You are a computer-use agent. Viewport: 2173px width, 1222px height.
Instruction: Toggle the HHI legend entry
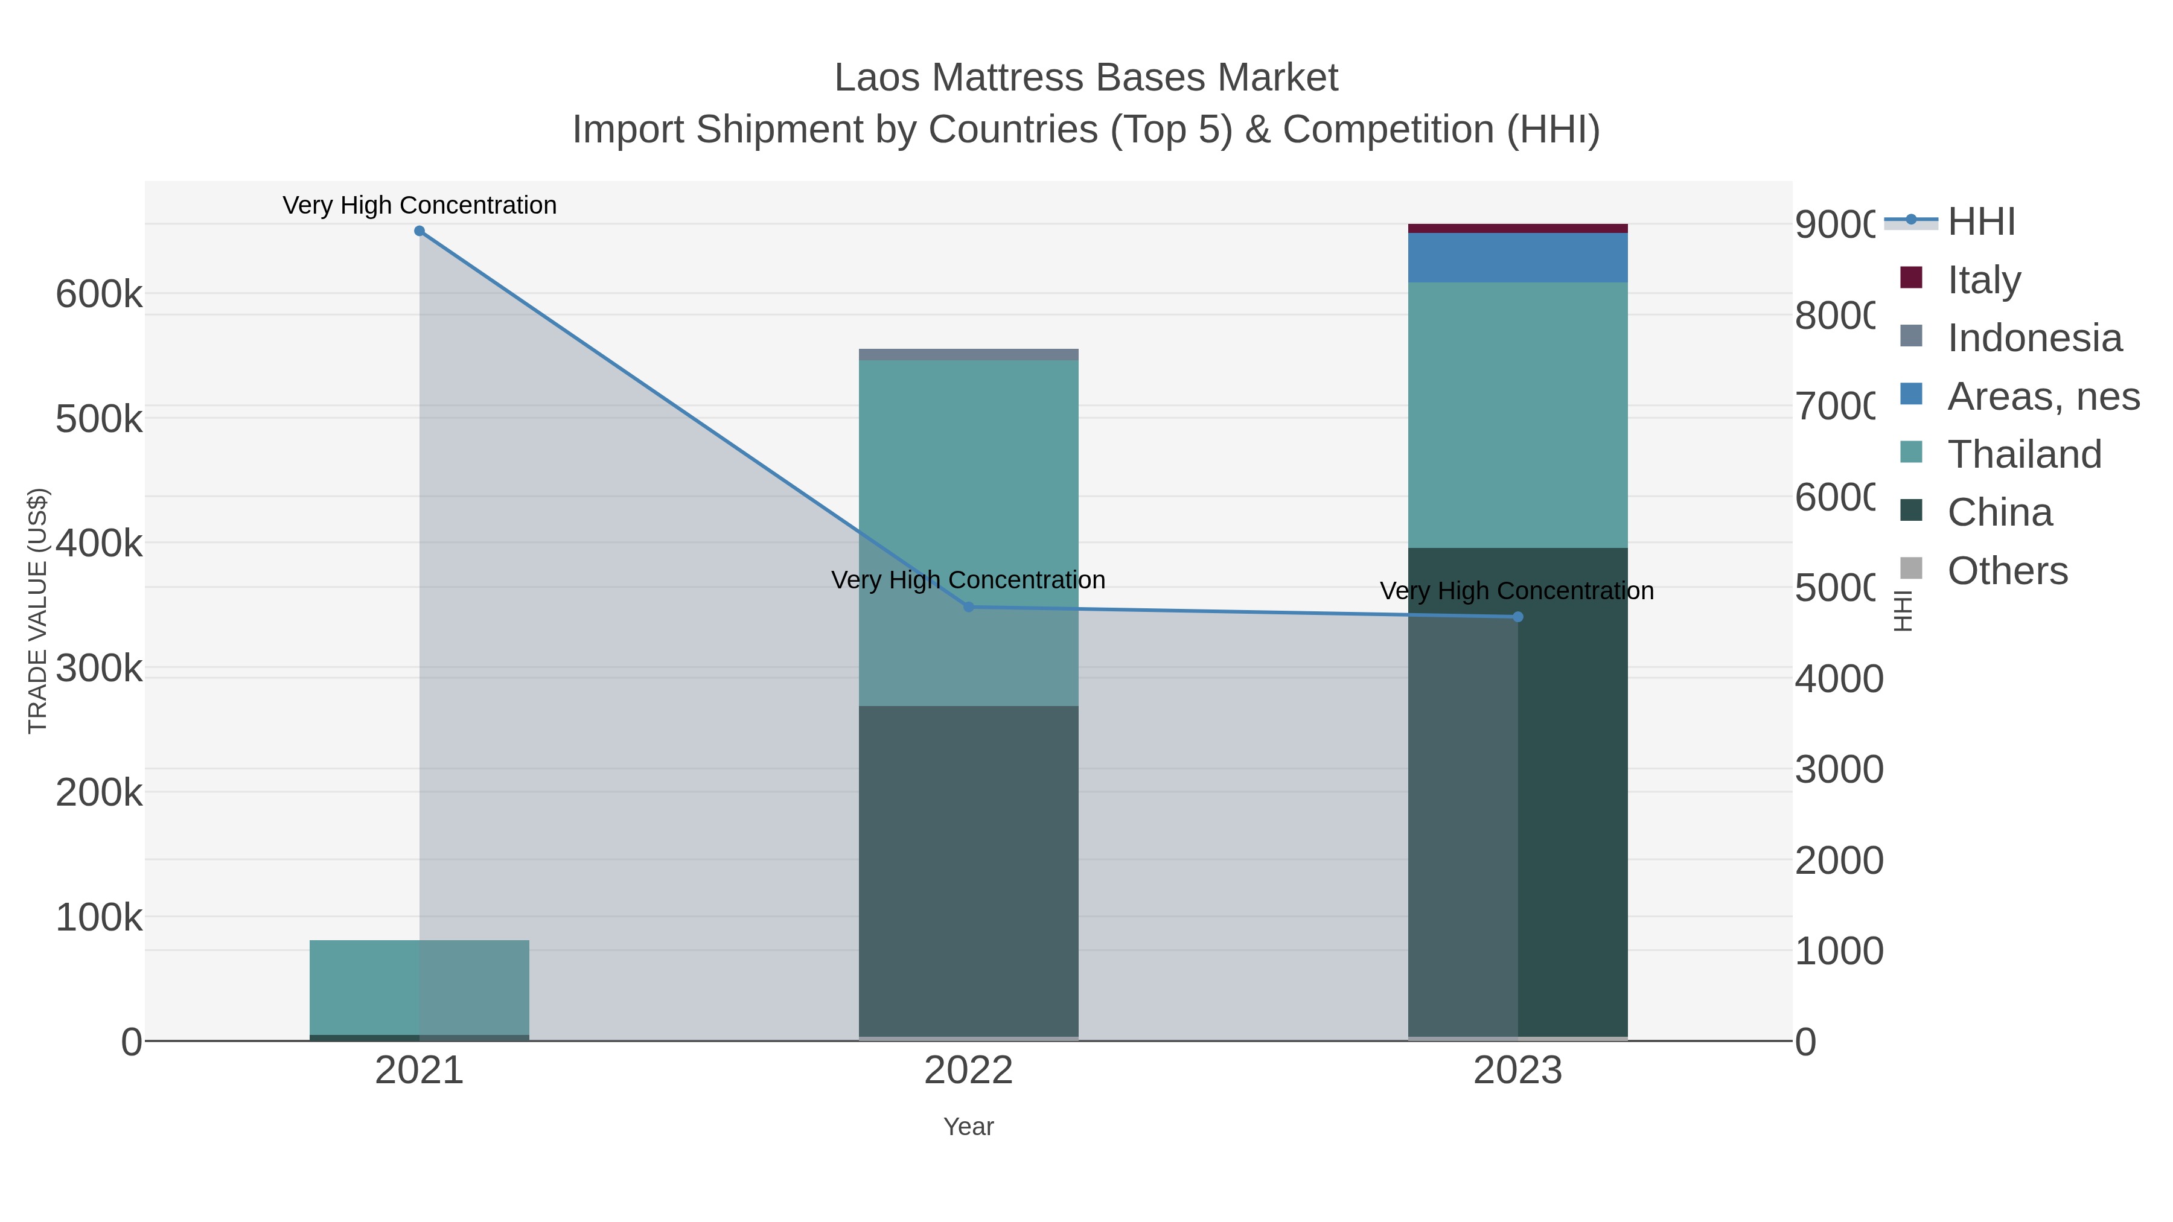(x=1950, y=222)
